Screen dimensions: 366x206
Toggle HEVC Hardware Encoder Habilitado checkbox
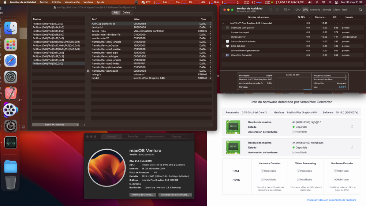pyautogui.click(x=335, y=180)
